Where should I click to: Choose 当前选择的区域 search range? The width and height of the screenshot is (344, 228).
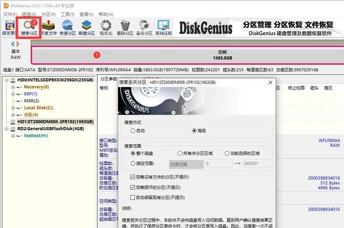(x=227, y=153)
